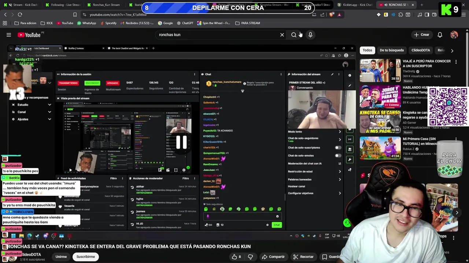This screenshot has width=469, height=263.
Task: Expand the Canal sidebar section
Action: (31, 112)
